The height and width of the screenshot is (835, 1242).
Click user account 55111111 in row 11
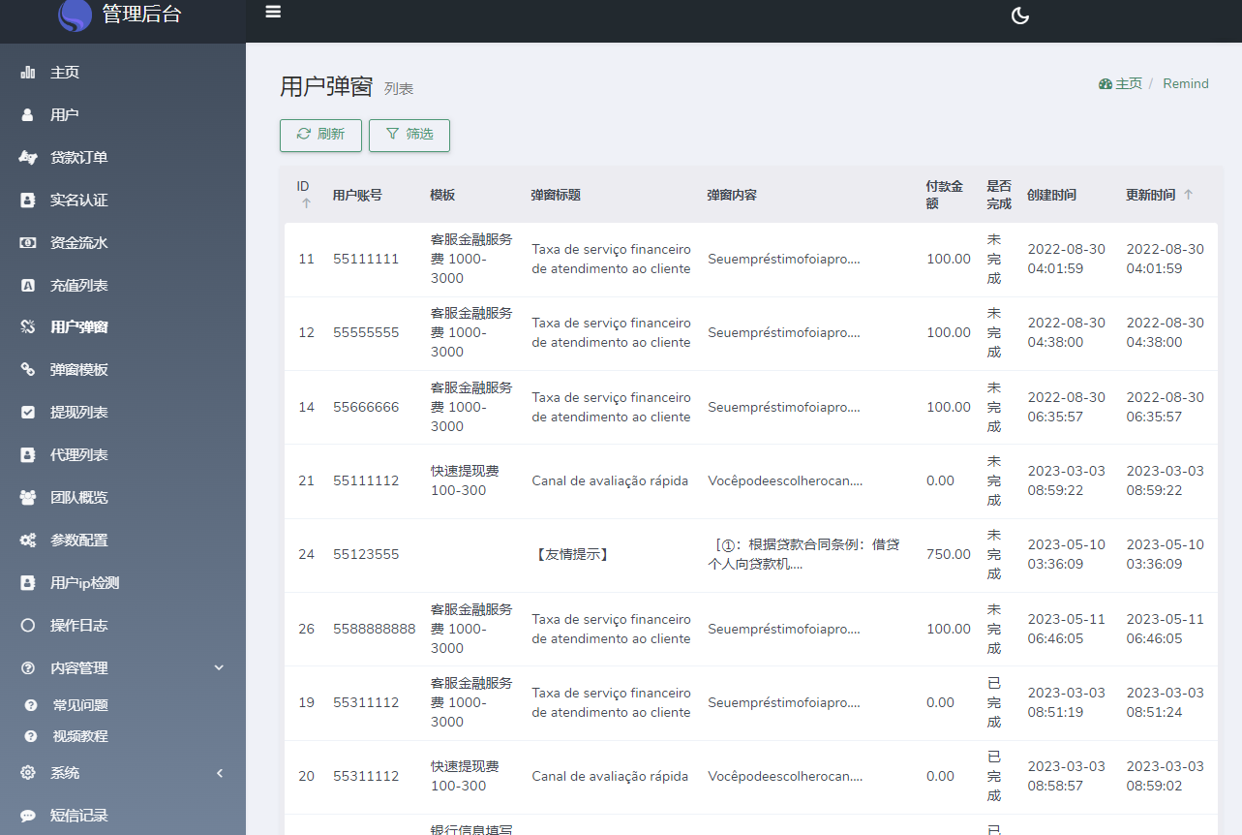point(366,259)
